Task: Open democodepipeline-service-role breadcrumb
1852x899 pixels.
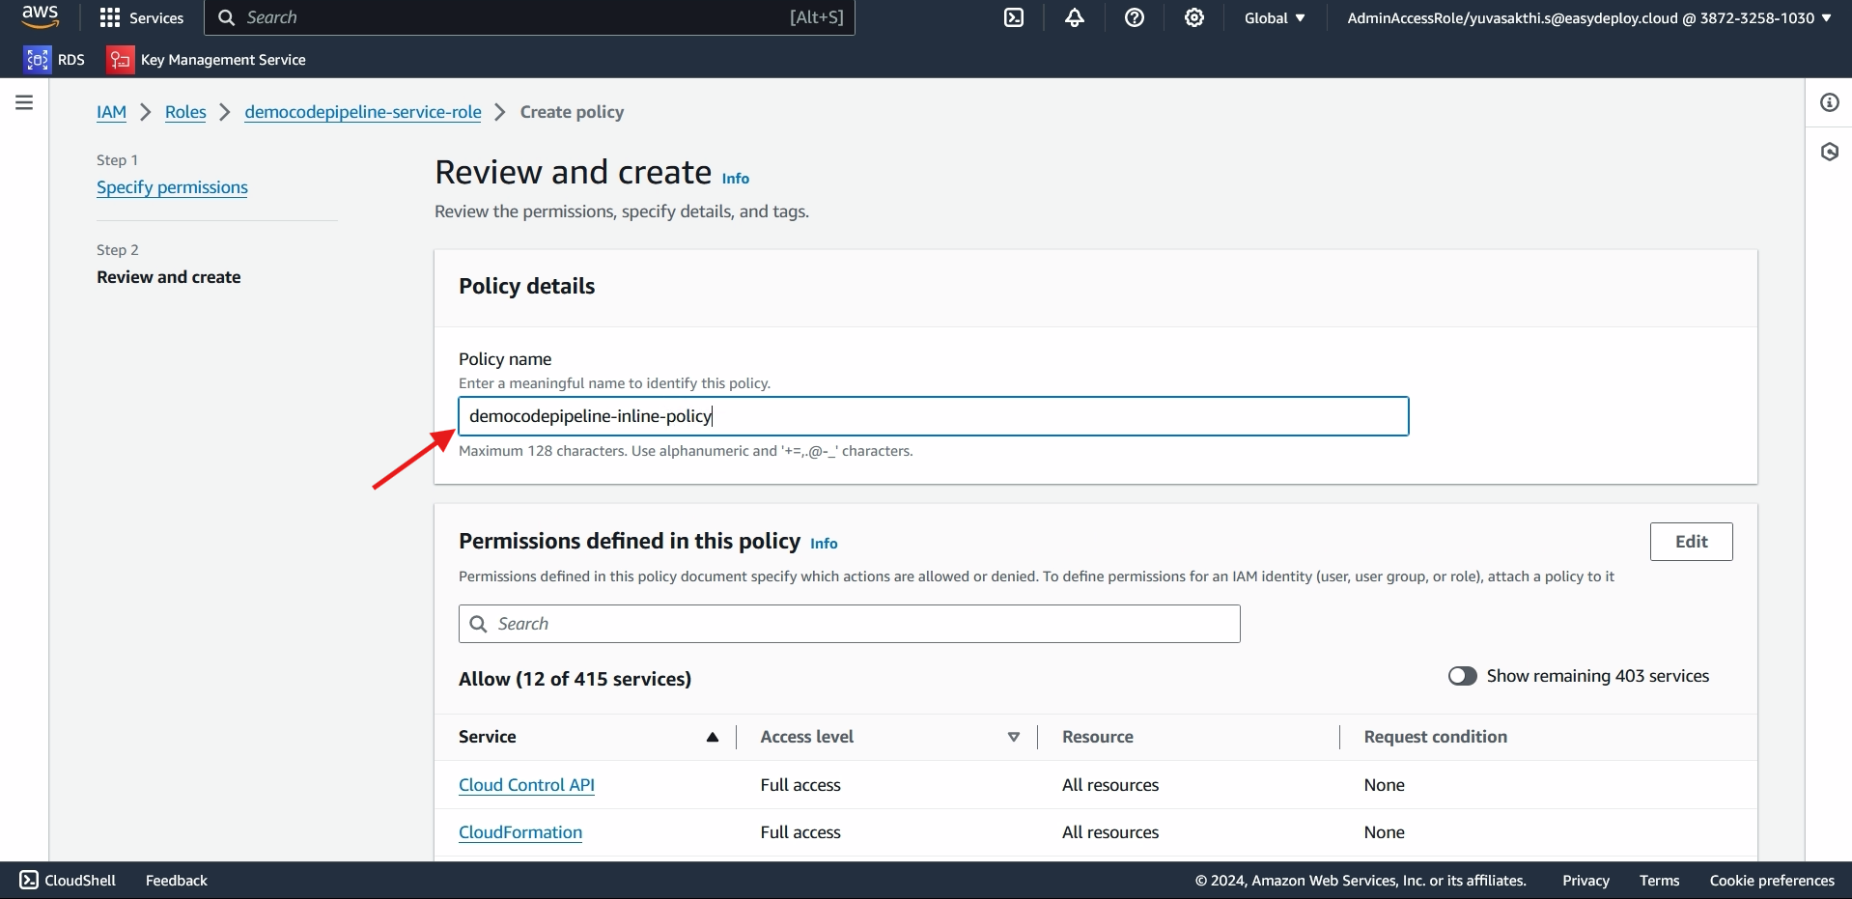Action: [363, 112]
